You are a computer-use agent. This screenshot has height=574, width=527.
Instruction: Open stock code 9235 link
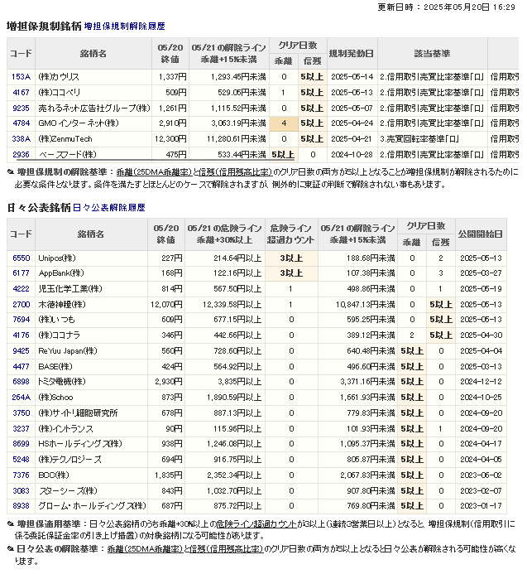point(21,109)
